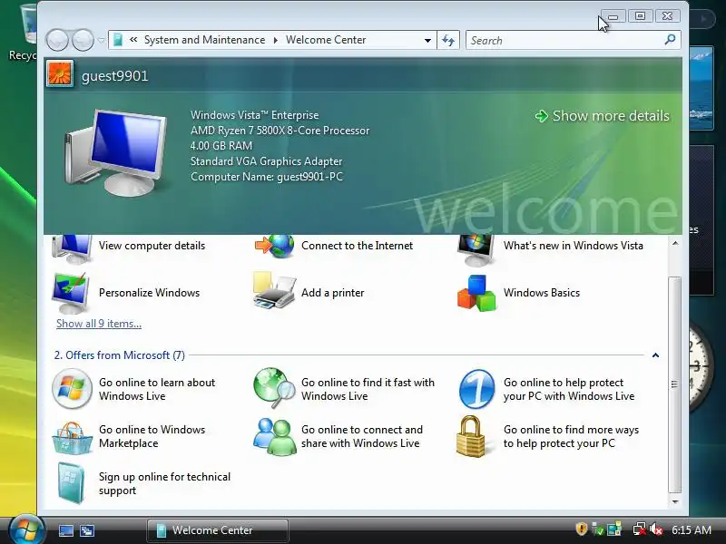Click the network computers tray icon
This screenshot has width=726, height=544.
point(614,529)
